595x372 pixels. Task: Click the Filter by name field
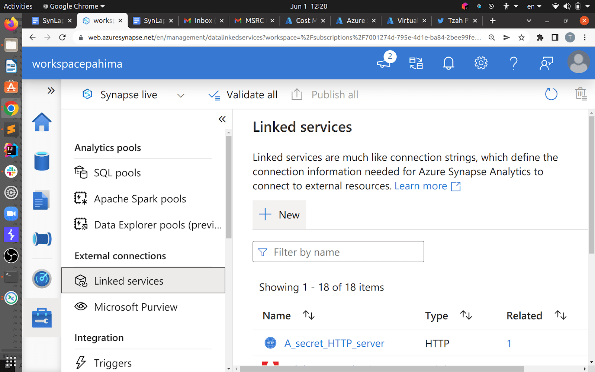[x=338, y=251]
